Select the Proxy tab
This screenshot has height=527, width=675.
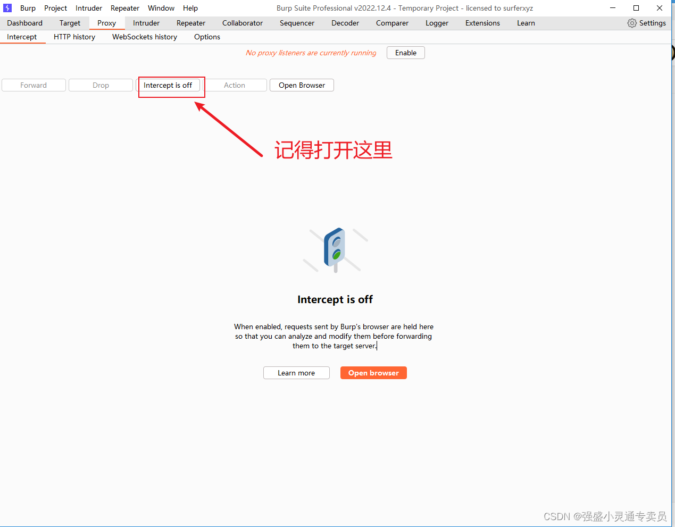tap(106, 23)
